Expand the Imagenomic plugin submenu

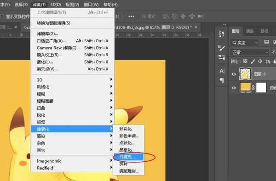pyautogui.click(x=72, y=161)
